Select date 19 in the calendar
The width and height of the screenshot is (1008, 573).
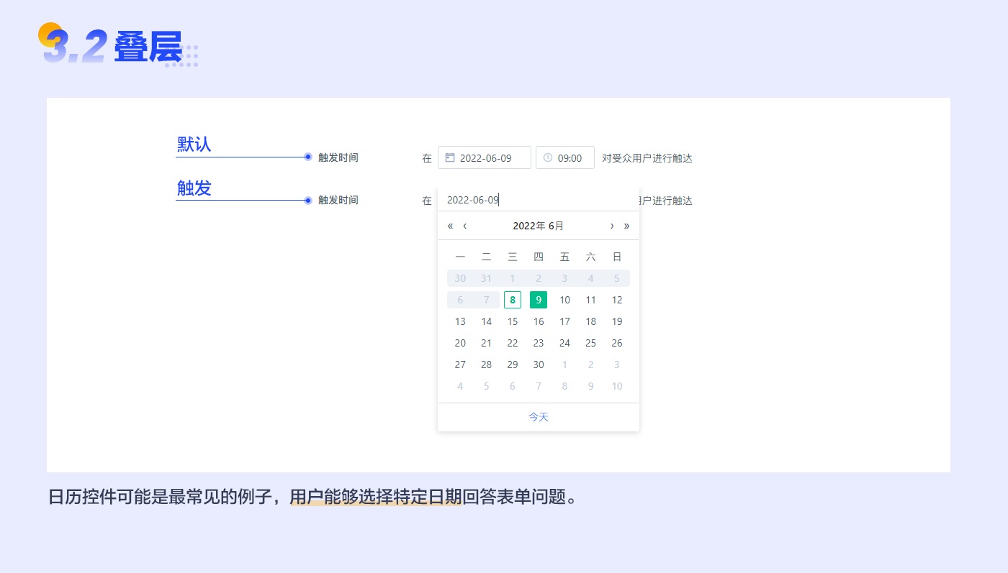pyautogui.click(x=617, y=321)
